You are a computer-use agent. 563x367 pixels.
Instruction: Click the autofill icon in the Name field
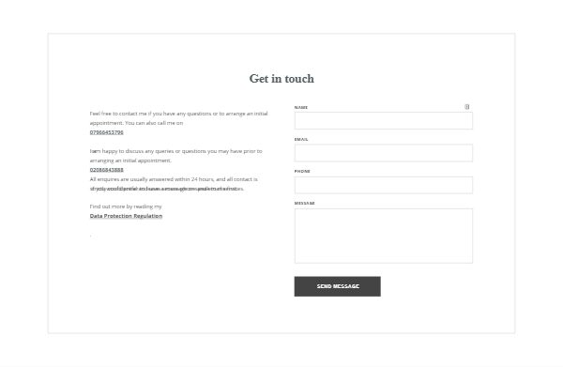466,107
